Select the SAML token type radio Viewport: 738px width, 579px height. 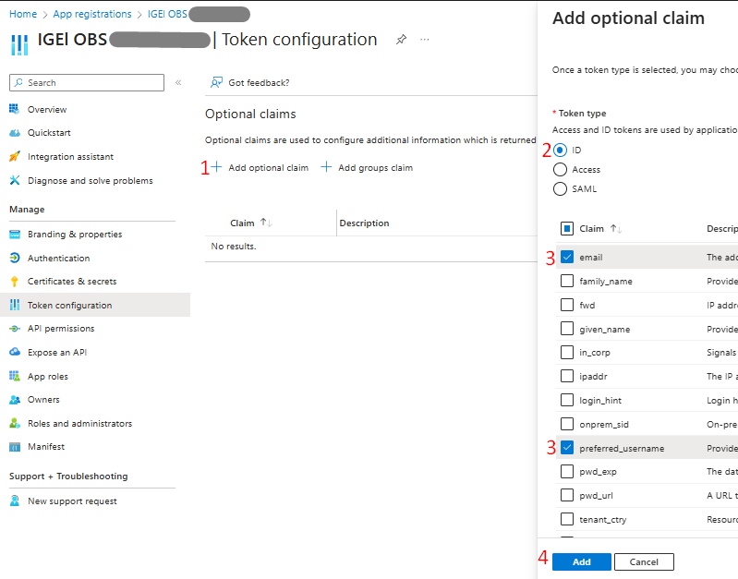[560, 189]
